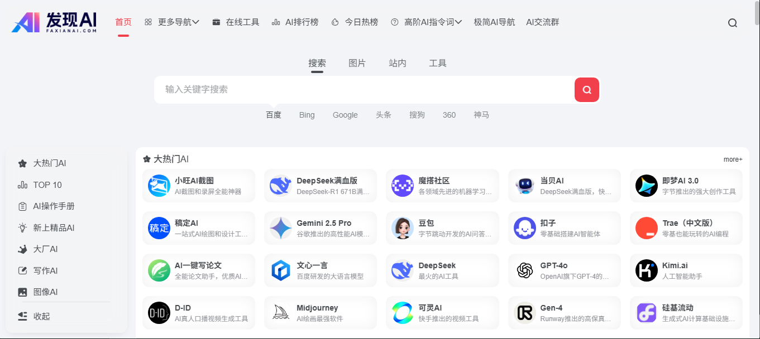Select 百度 search engine
The width and height of the screenshot is (760, 339).
tap(274, 115)
